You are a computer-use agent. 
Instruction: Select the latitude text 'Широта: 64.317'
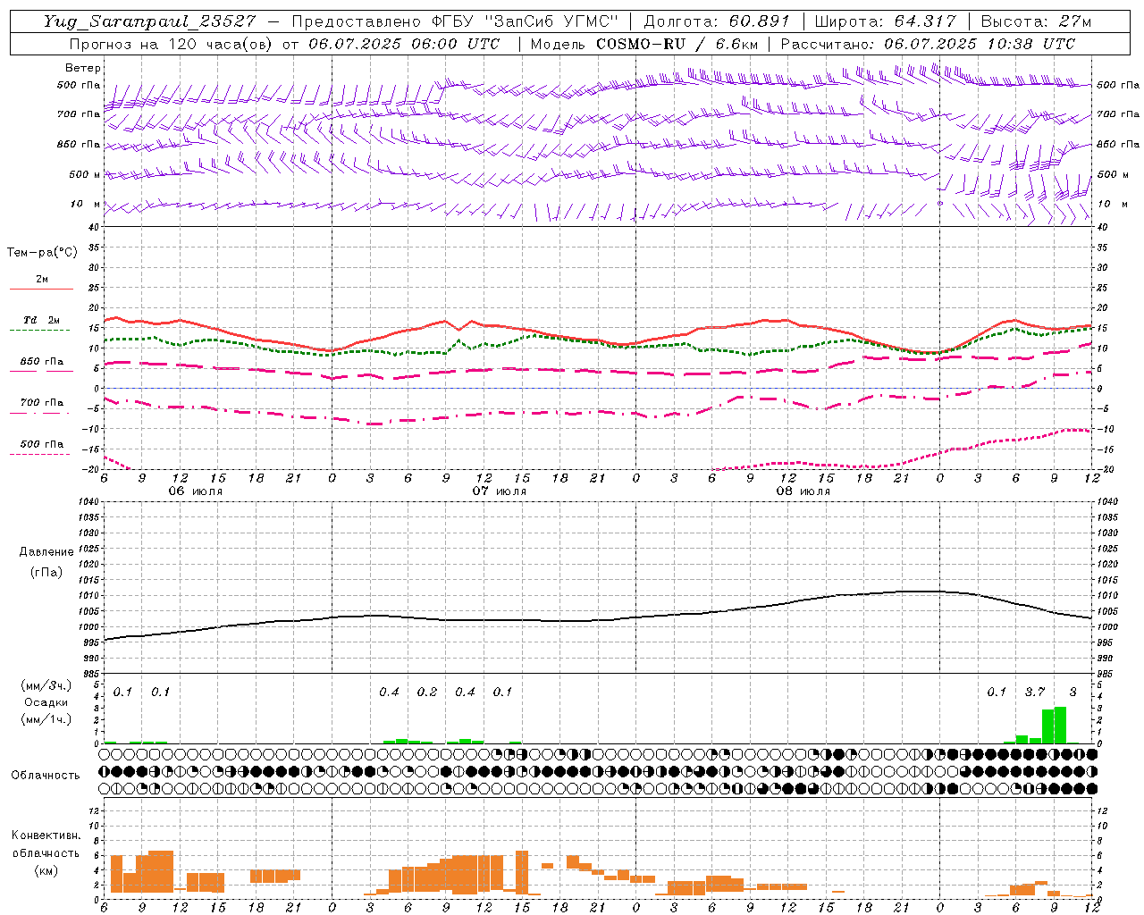click(886, 21)
